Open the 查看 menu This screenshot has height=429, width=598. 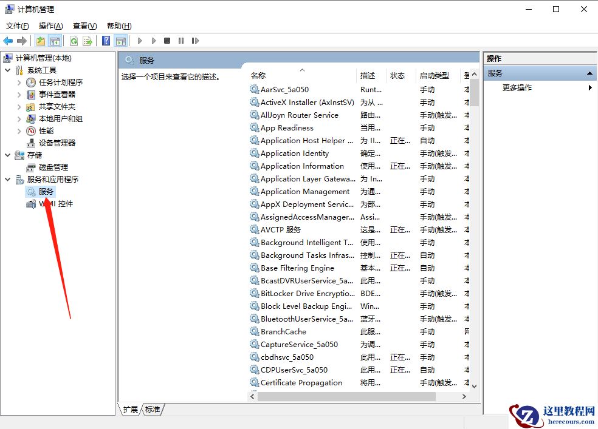(x=84, y=25)
